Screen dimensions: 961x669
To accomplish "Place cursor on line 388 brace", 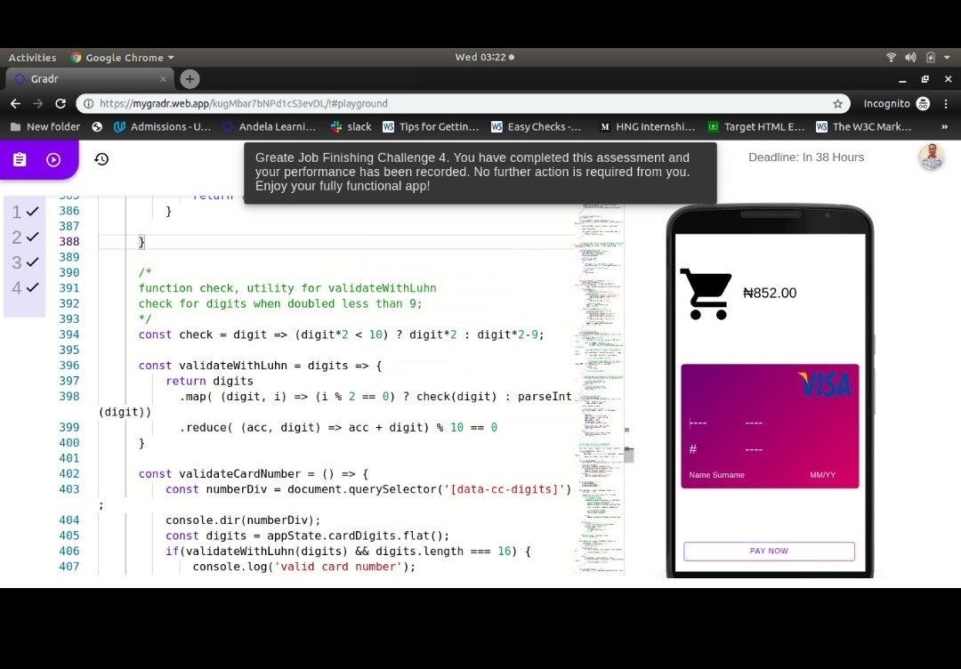I will pyautogui.click(x=141, y=242).
